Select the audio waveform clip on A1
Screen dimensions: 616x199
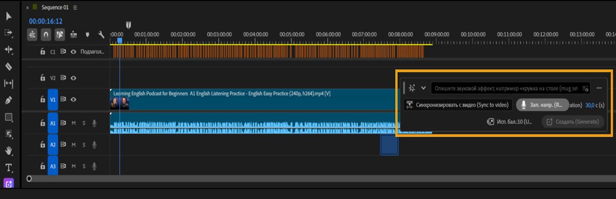(255, 124)
